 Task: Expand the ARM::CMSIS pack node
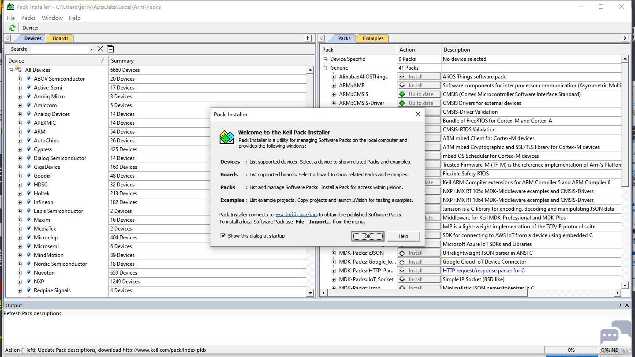tap(334, 94)
